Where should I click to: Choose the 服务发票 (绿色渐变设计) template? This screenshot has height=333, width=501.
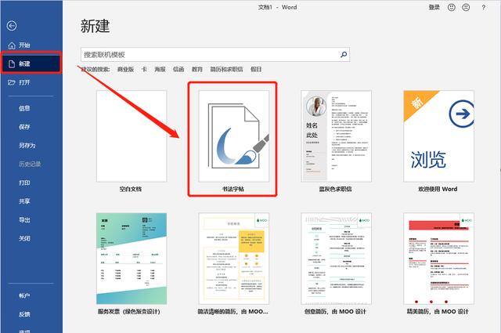[x=132, y=259]
